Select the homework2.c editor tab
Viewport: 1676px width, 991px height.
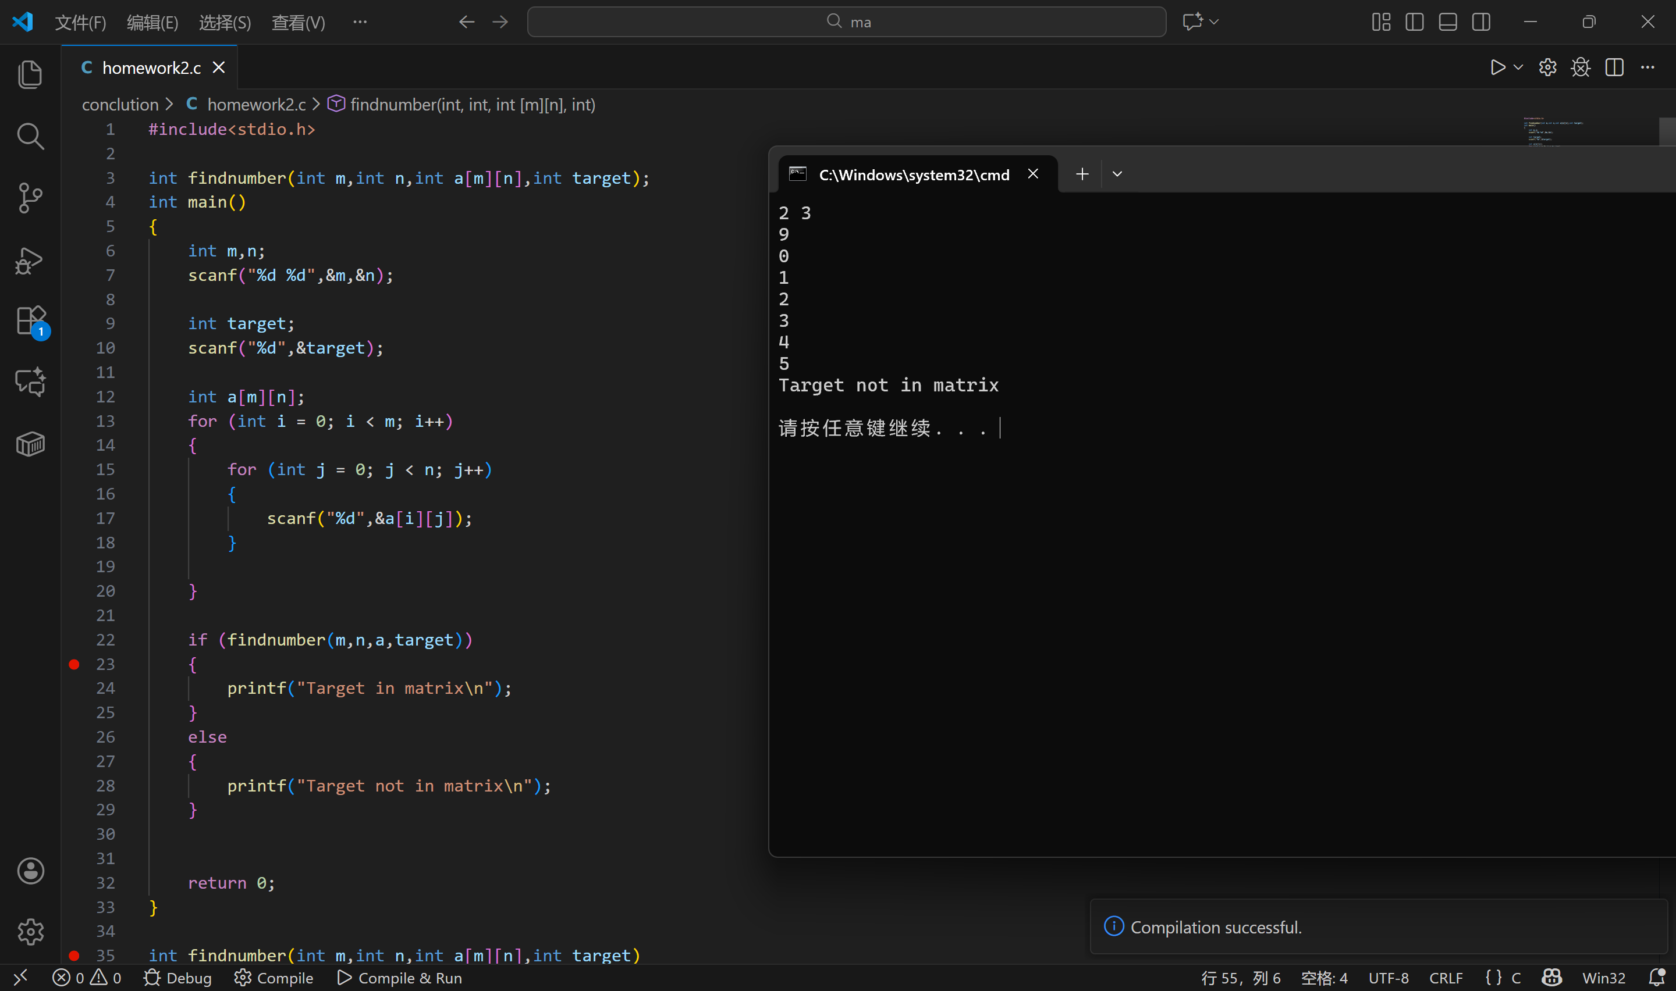pyautogui.click(x=151, y=67)
